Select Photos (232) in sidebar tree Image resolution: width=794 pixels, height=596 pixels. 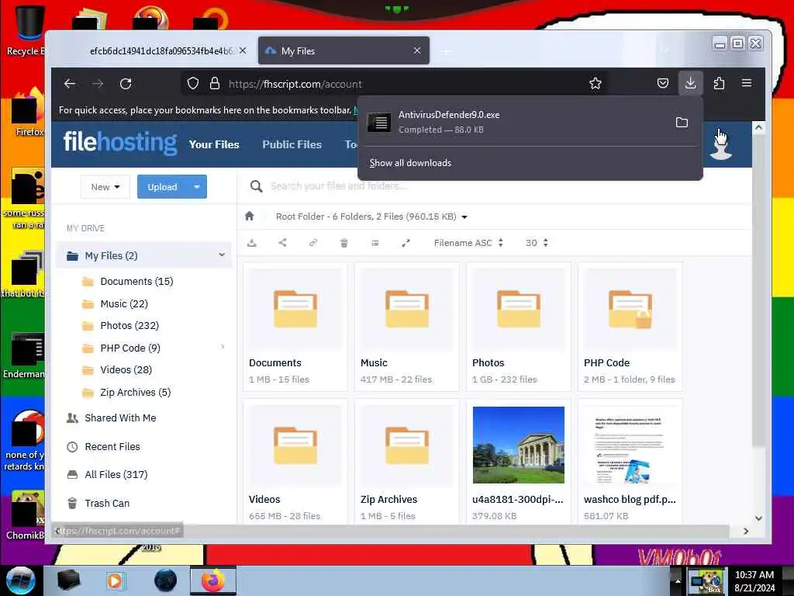point(129,325)
